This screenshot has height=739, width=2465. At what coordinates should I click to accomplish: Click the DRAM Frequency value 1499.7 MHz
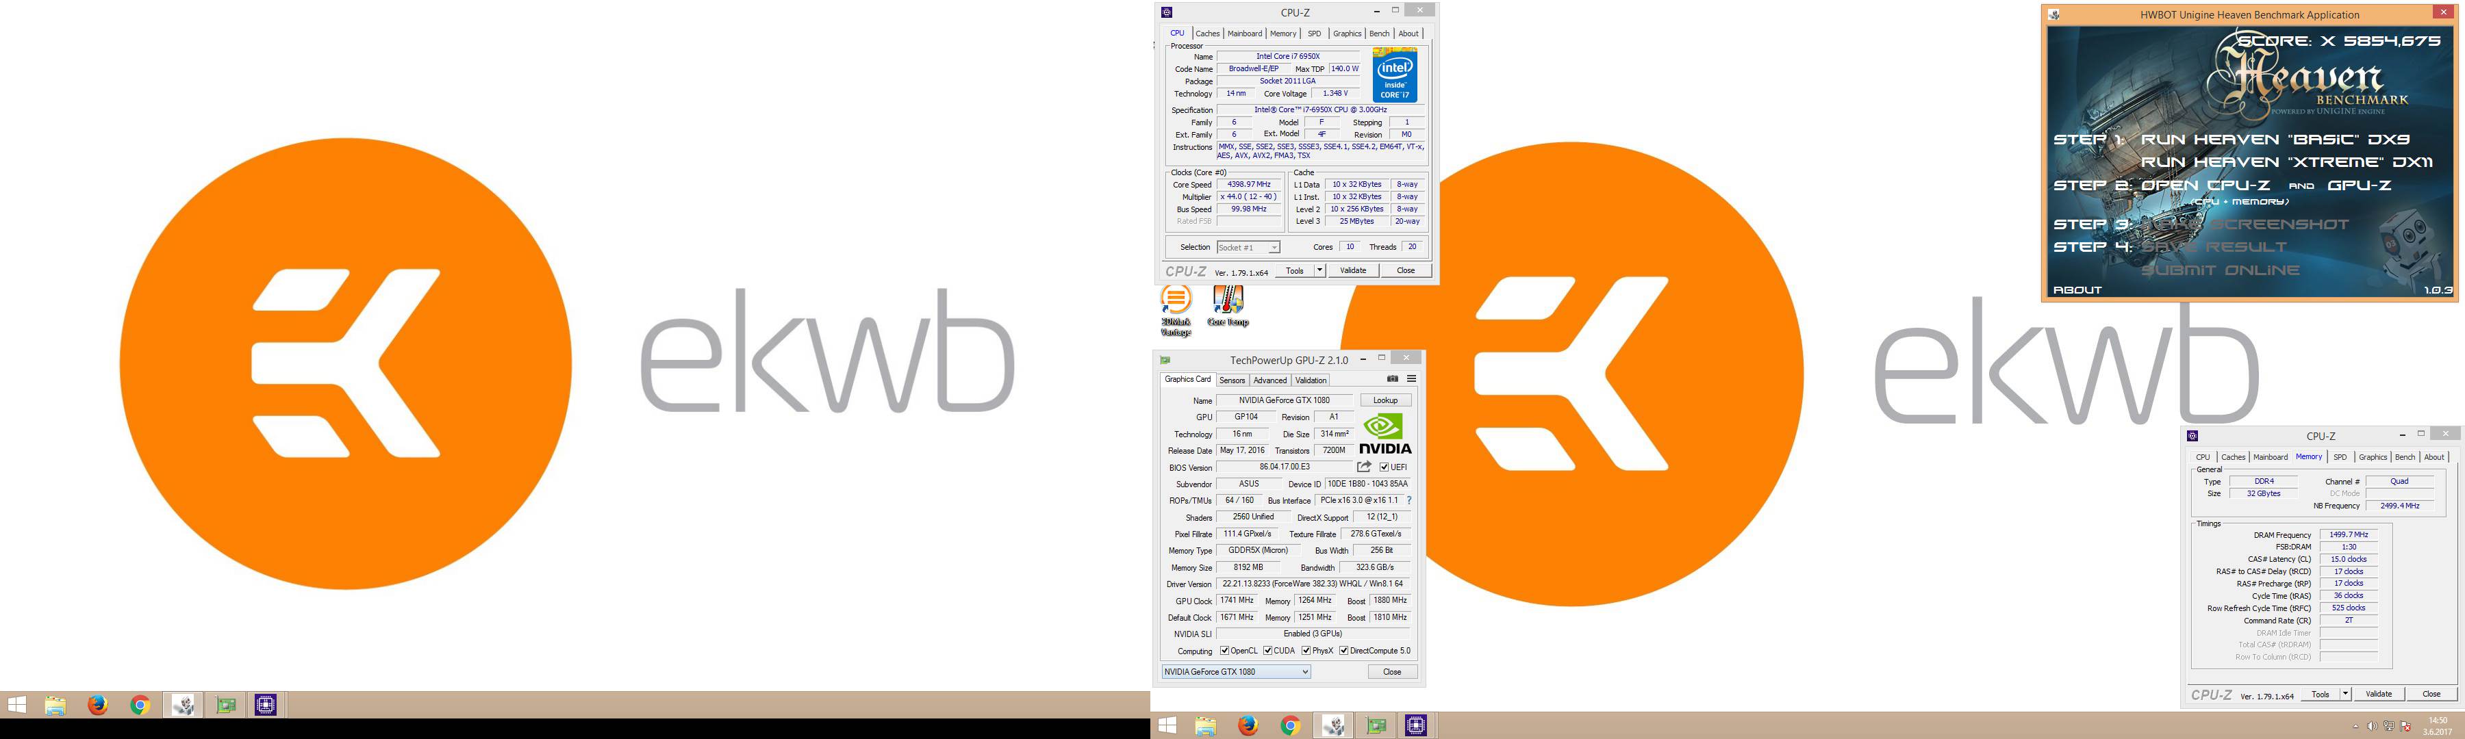click(x=2349, y=535)
